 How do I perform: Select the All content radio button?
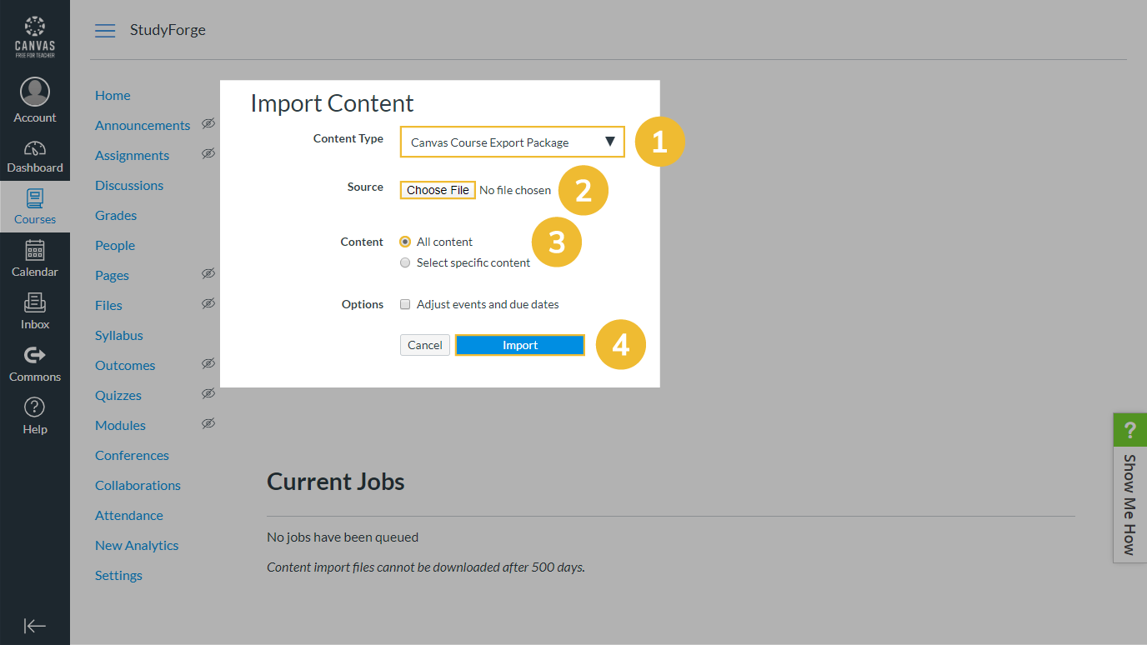point(404,241)
